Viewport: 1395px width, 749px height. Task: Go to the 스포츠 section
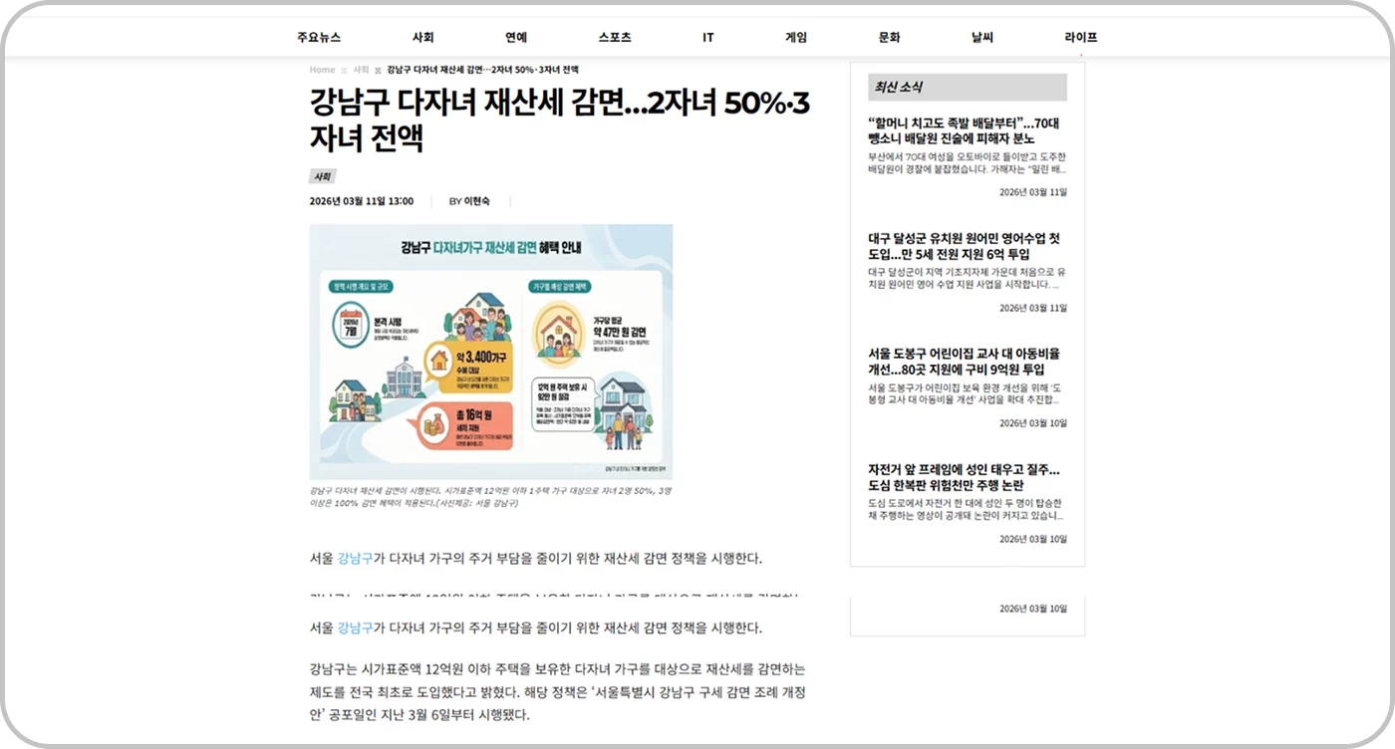[615, 38]
